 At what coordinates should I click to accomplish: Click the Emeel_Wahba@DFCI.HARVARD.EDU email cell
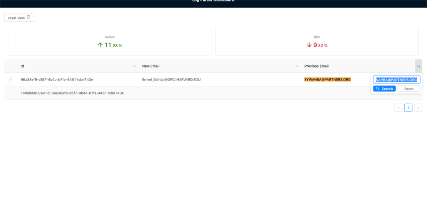[171, 80]
